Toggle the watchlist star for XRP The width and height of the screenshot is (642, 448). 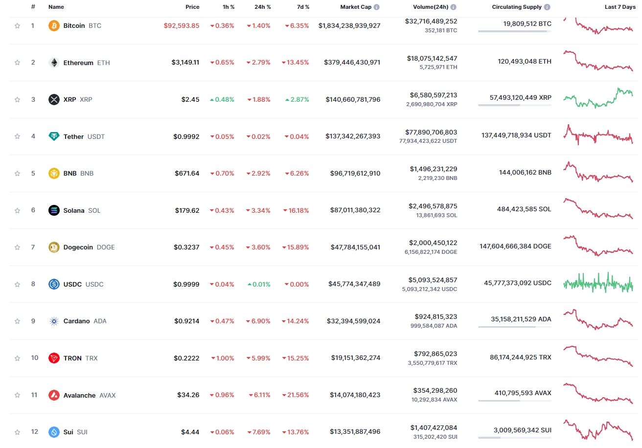[18, 99]
